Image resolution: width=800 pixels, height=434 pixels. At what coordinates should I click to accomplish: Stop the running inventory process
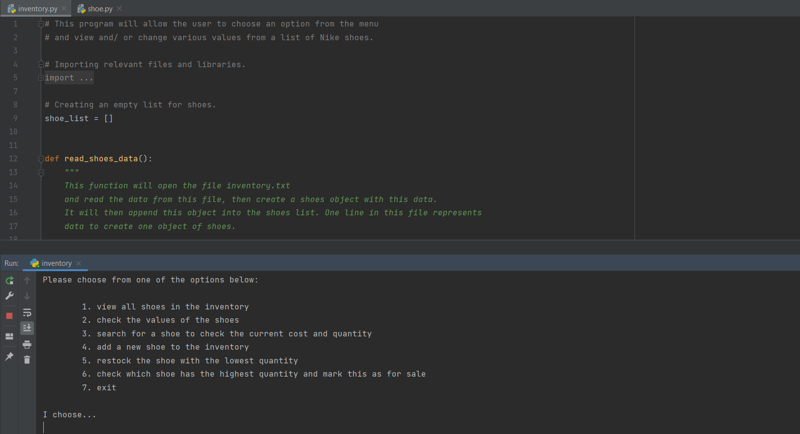tap(9, 315)
